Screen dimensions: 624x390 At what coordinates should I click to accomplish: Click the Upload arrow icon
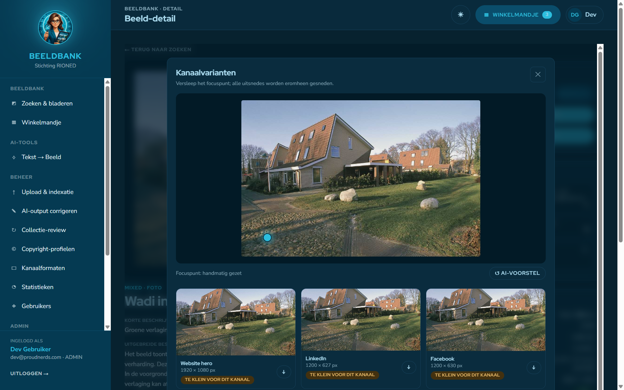[x=14, y=192]
